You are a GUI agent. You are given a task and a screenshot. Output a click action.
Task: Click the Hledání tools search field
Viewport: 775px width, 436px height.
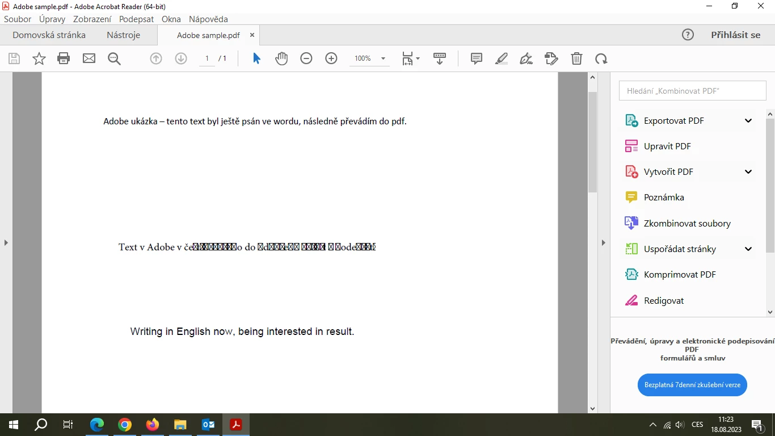point(692,91)
